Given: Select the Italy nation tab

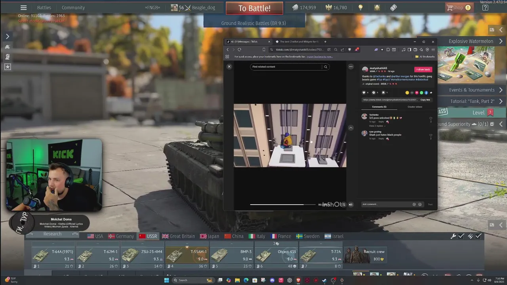Looking at the screenshot, I should tap(257, 236).
